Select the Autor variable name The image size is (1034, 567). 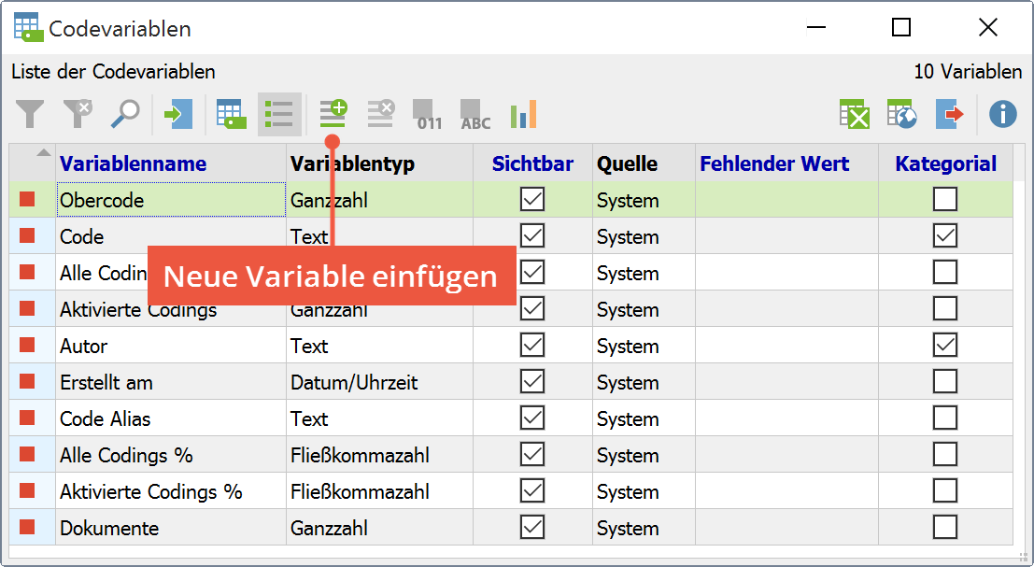click(84, 347)
